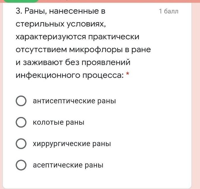Select the radio button for антисептические раны

click(21, 101)
